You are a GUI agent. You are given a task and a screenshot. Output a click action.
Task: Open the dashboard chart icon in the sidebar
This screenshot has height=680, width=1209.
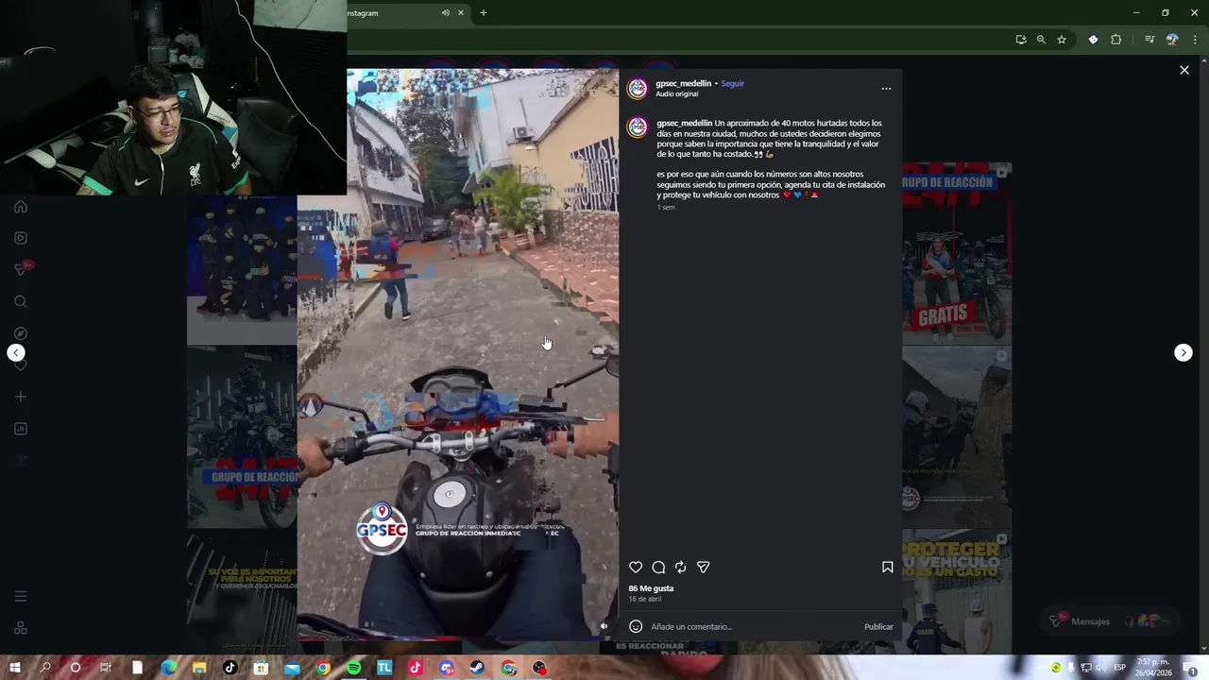click(x=21, y=429)
